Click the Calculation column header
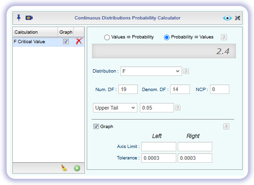This screenshot has width=254, height=185. point(35,32)
